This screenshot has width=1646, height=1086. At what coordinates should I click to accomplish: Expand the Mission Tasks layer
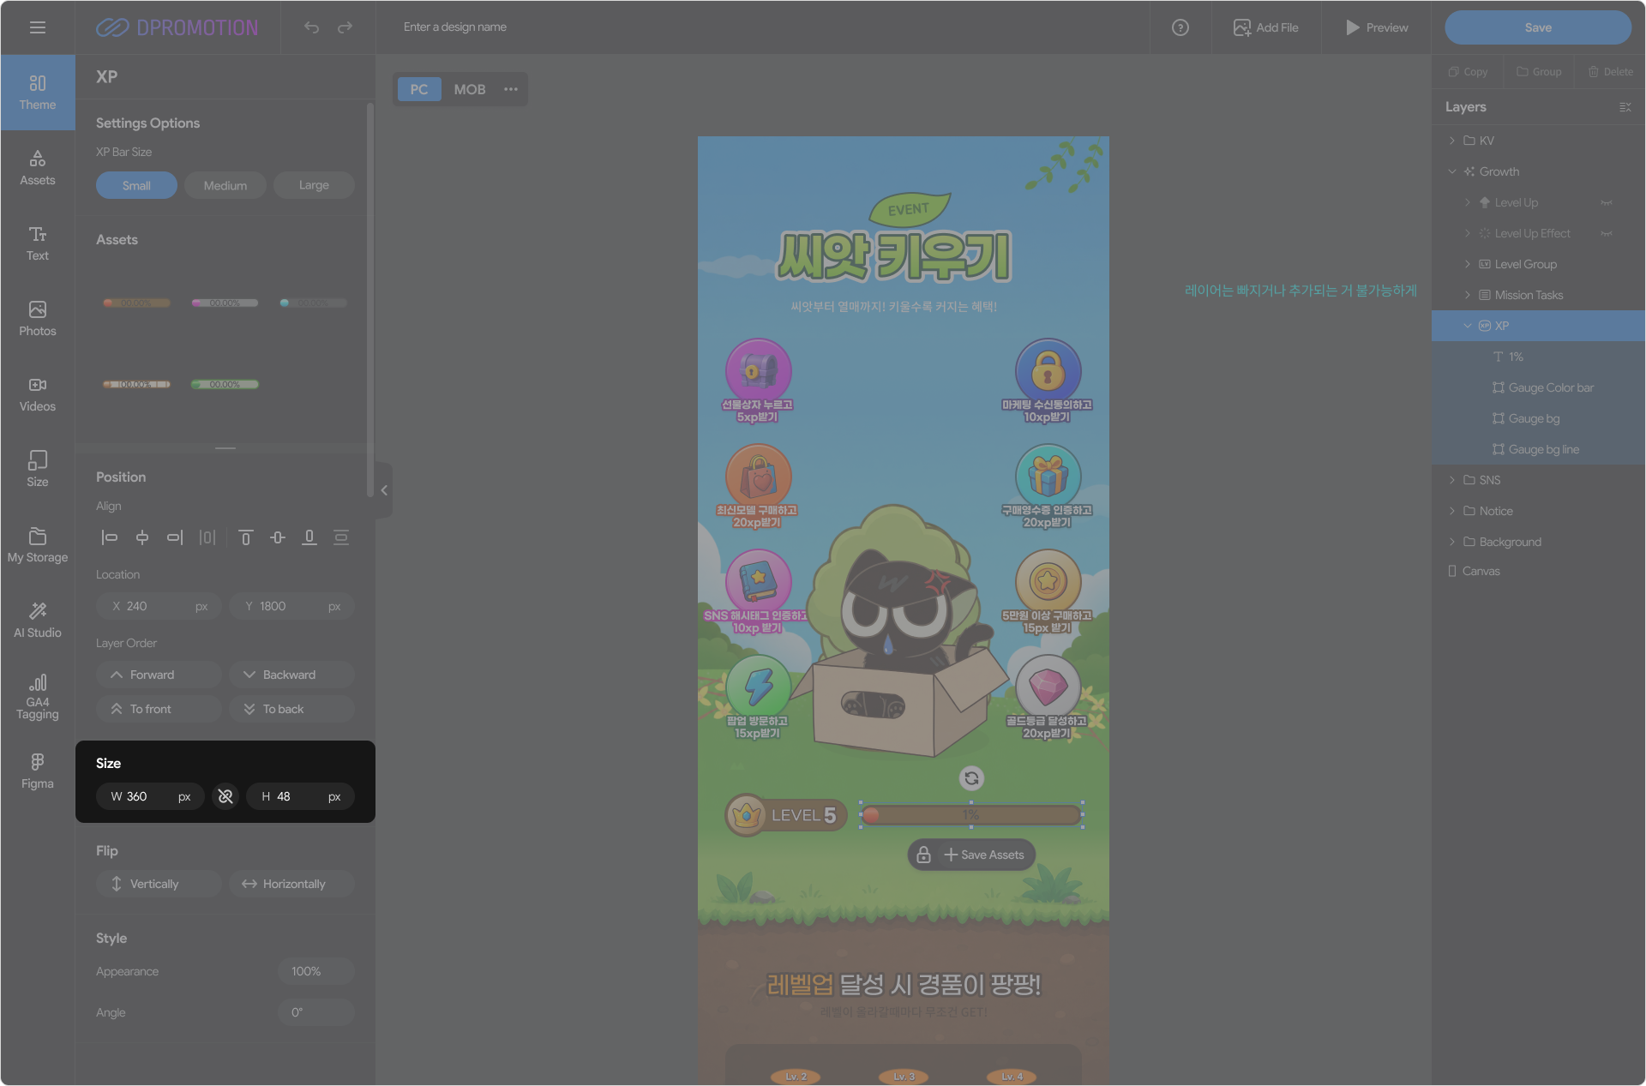pyautogui.click(x=1468, y=295)
